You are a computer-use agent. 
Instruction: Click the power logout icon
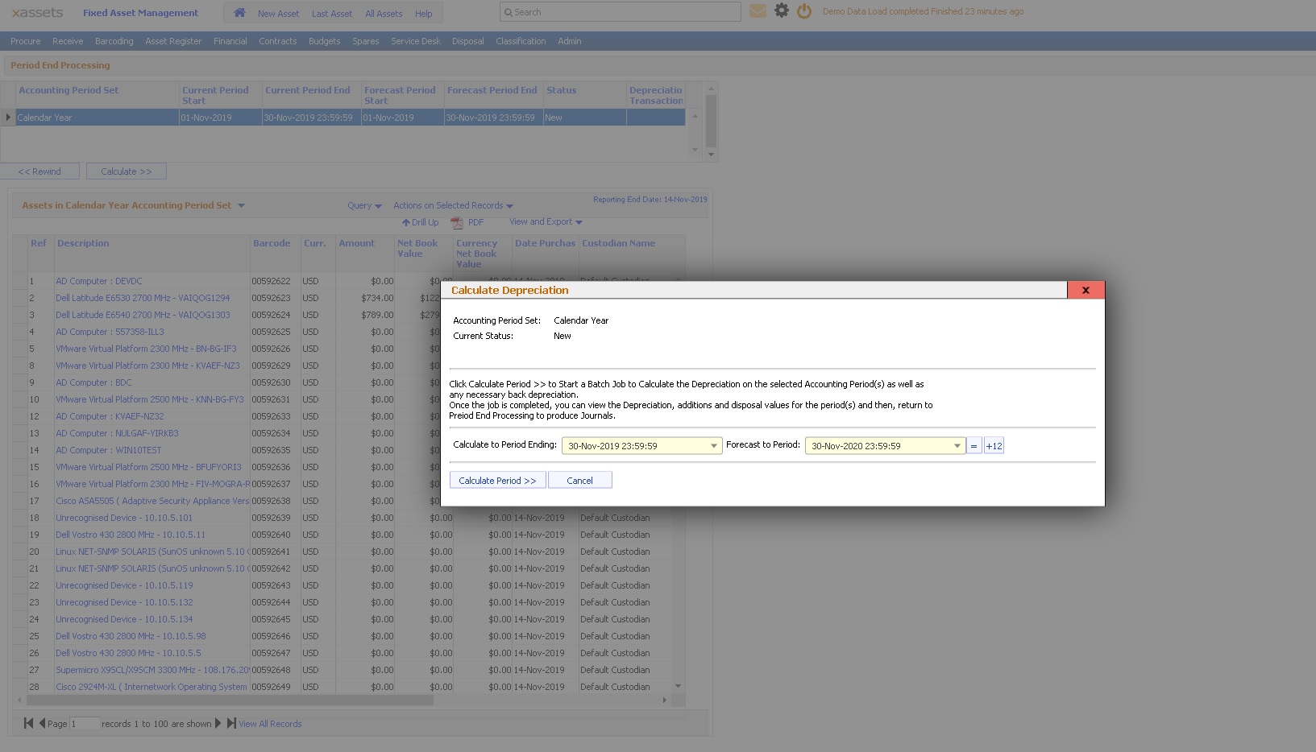tap(803, 11)
